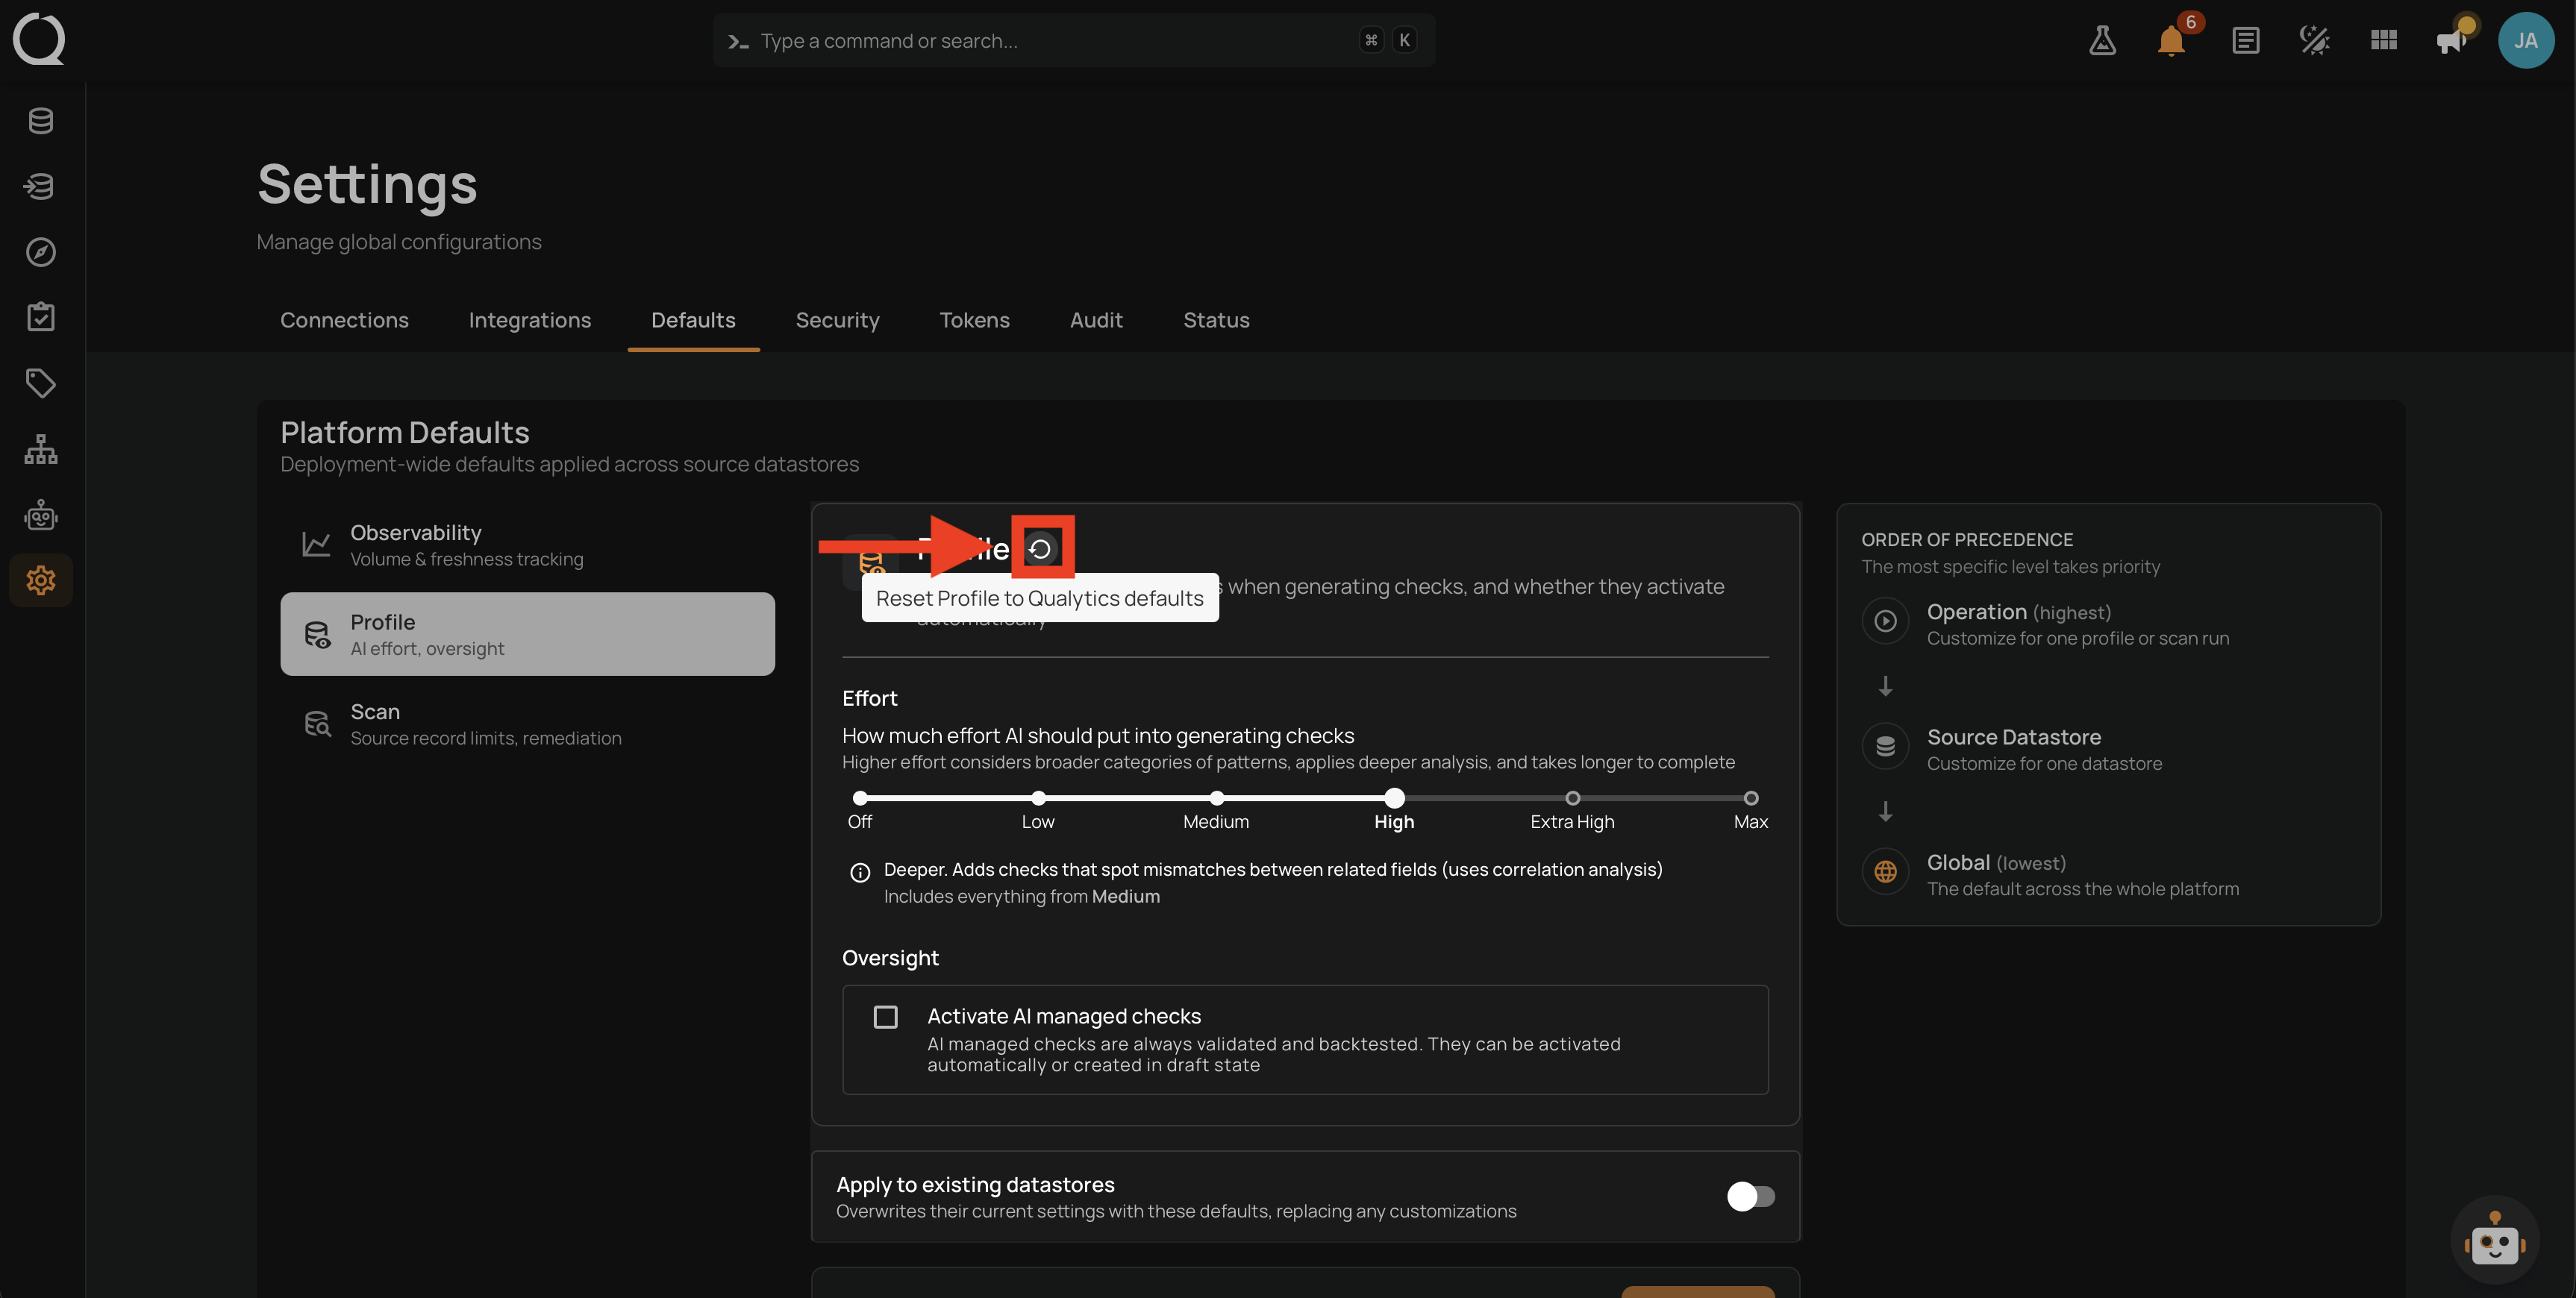2576x1298 pixels.
Task: Switch to the Security tab
Action: [x=837, y=320]
